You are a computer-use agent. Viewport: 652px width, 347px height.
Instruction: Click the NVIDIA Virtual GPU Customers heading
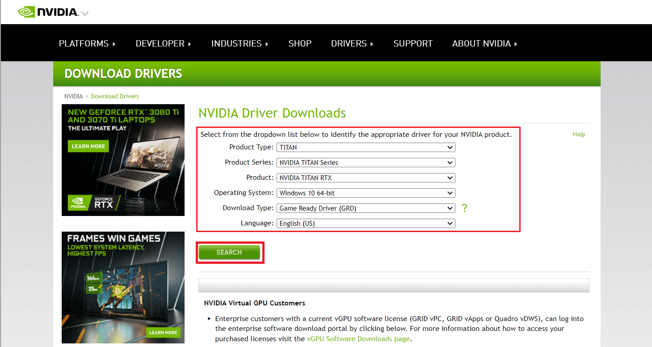click(x=255, y=303)
